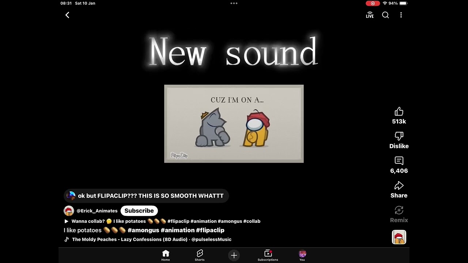The width and height of the screenshot is (468, 263).
Task: Tap the screen recording indicator
Action: pos(373,3)
